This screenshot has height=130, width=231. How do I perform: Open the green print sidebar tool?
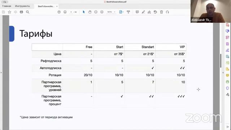227,82
